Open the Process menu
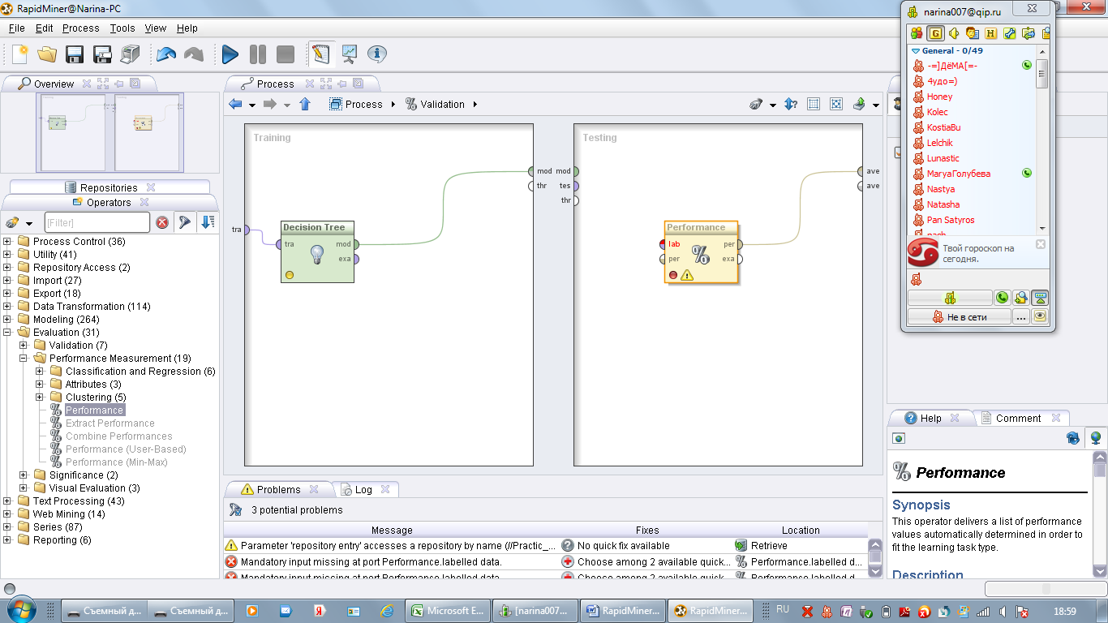The width and height of the screenshot is (1108, 623). click(x=81, y=28)
